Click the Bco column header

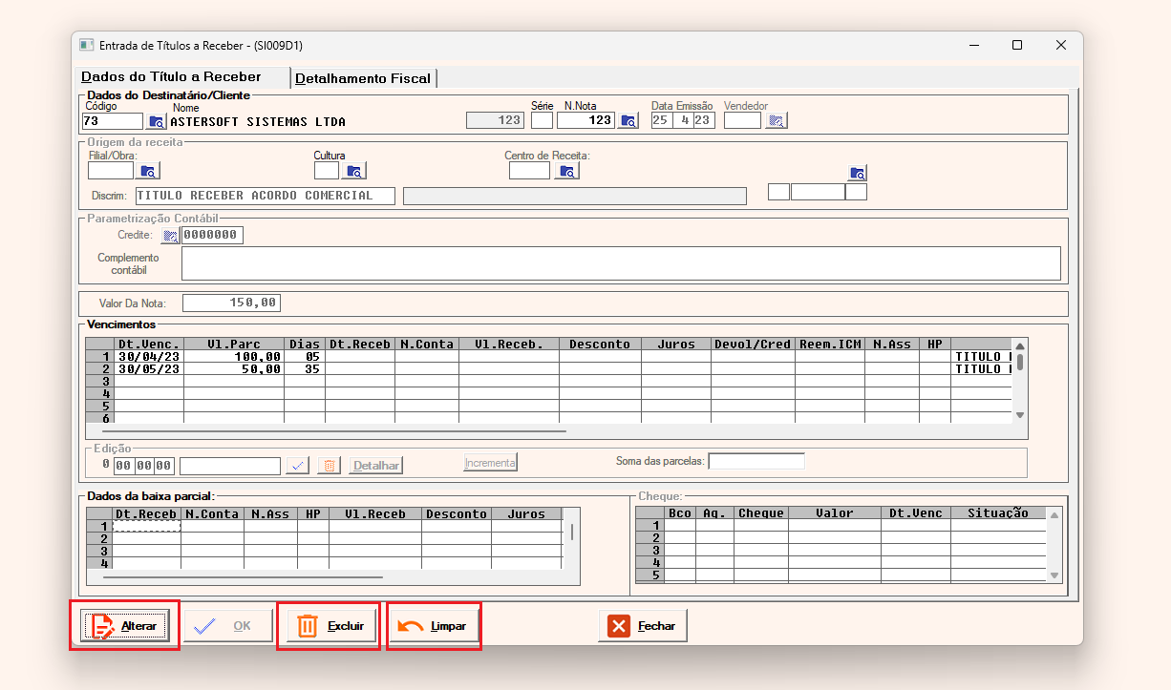(x=680, y=512)
